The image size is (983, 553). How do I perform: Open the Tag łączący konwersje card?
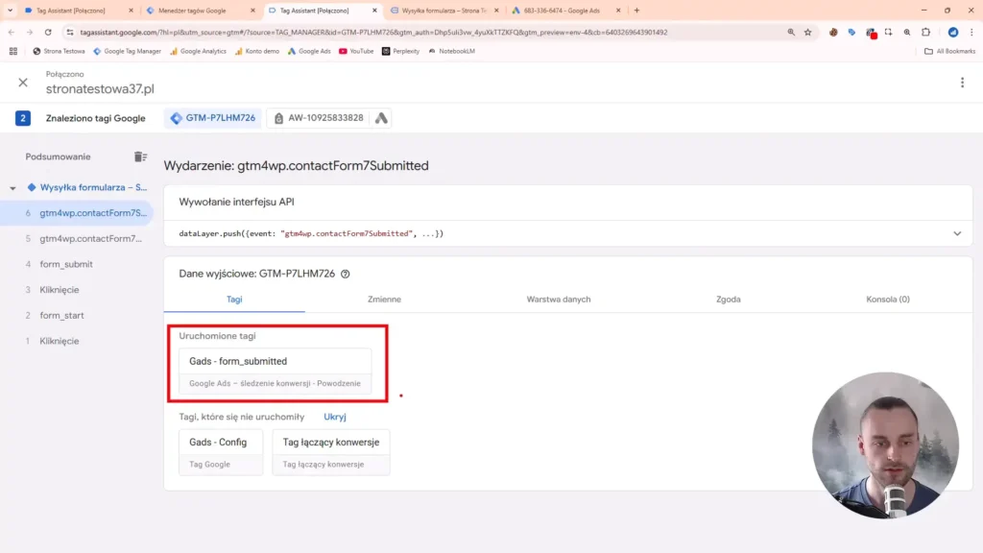pos(331,452)
